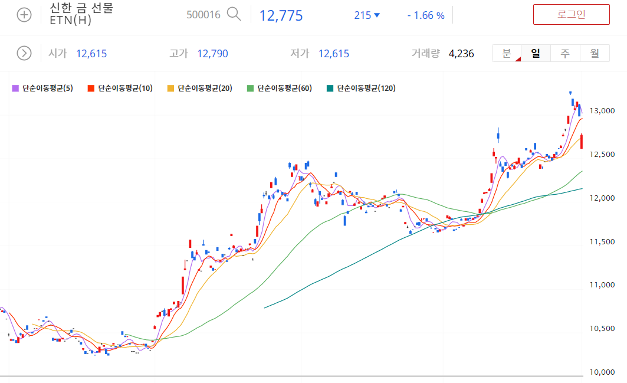This screenshot has width=627, height=383.
Task: Click the 11,500 price axis label
Action: (602, 242)
